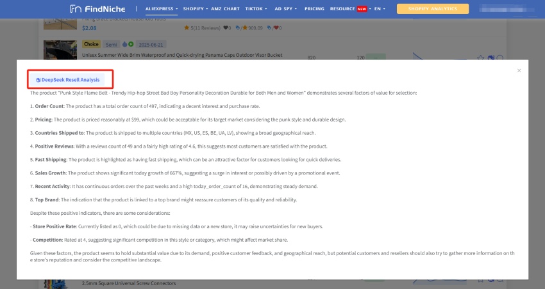
Task: Click the brace brackets product thumbnail
Action: (60, 24)
